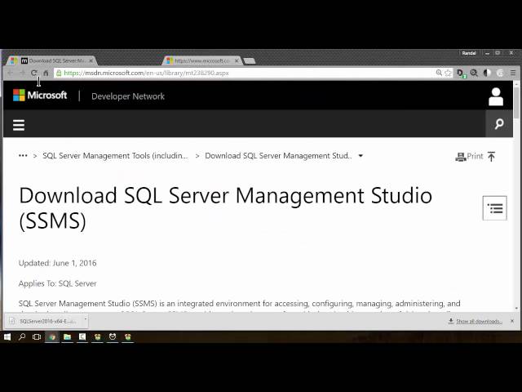Screen dimensions: 522x392
Task: Click the site search magnifier button
Action: pyautogui.click(x=499, y=123)
